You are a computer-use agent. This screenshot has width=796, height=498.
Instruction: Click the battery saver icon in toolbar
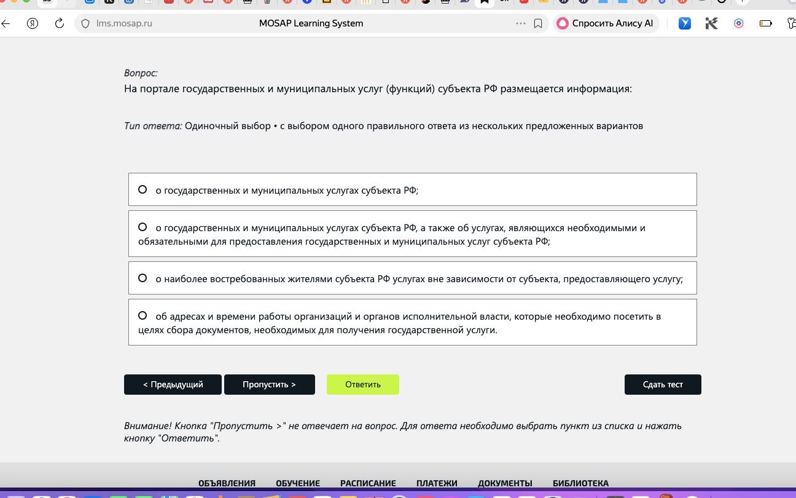pos(765,23)
